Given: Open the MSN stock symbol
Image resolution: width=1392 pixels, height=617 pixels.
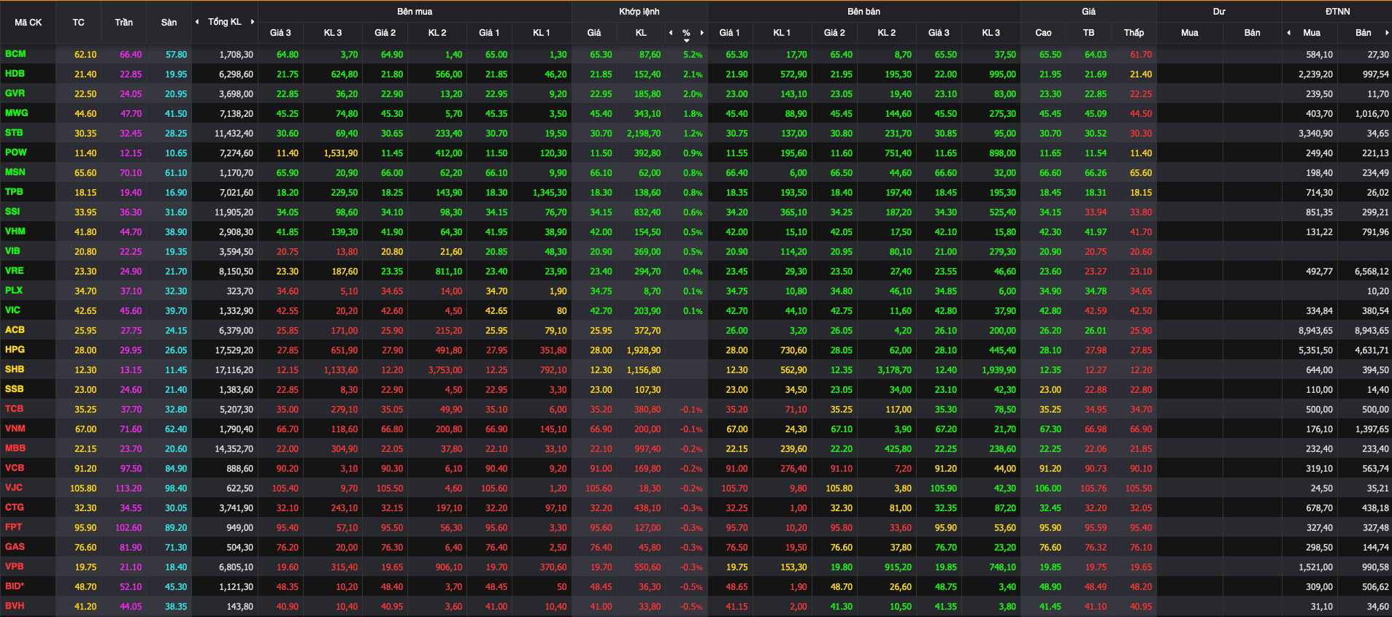Looking at the screenshot, I should point(15,172).
